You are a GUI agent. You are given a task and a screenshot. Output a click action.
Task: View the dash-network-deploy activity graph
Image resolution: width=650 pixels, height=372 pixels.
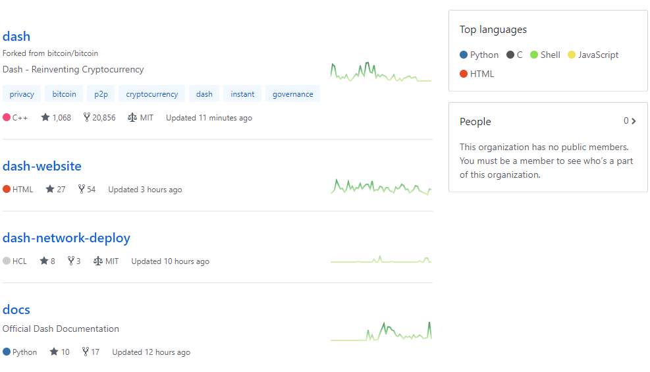(381, 259)
